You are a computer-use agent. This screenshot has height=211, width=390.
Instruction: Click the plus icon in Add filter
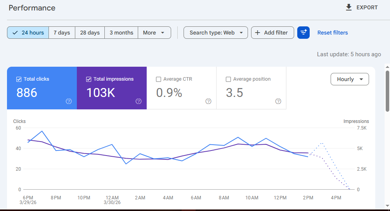click(x=258, y=33)
